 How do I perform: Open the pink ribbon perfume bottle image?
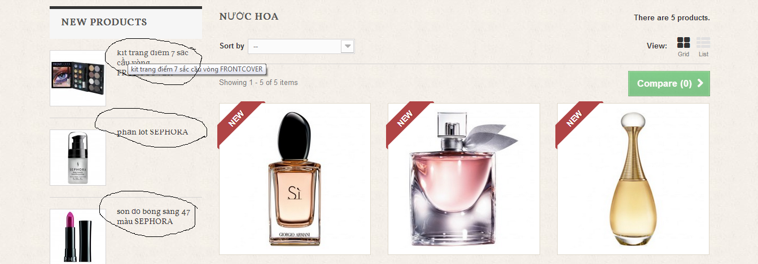pos(464,179)
